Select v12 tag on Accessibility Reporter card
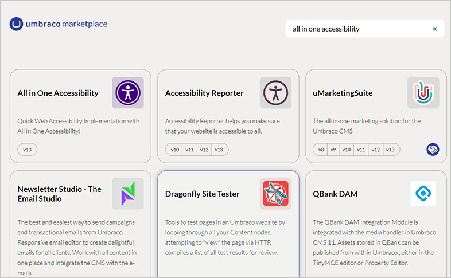This screenshot has height=278, width=451. pos(204,150)
